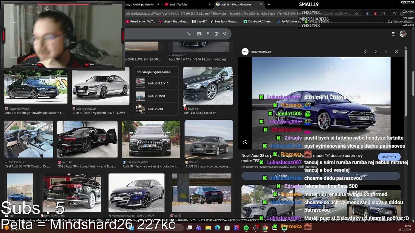This screenshot has width=415, height=233.
Task: Open Free Stock Photos bookmark
Action: (224, 22)
